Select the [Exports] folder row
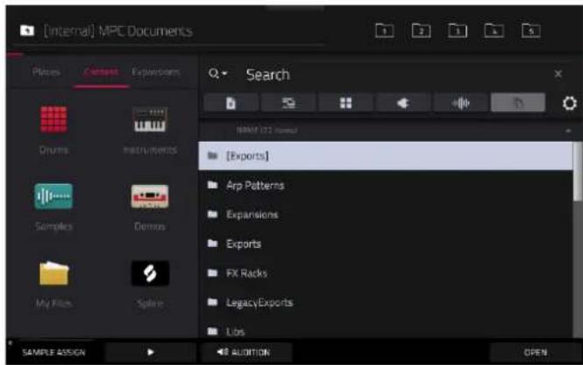 (386, 156)
